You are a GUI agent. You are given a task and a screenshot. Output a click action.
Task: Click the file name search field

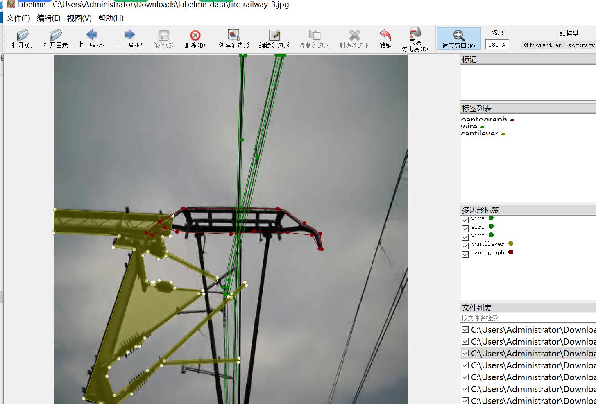tap(528, 318)
